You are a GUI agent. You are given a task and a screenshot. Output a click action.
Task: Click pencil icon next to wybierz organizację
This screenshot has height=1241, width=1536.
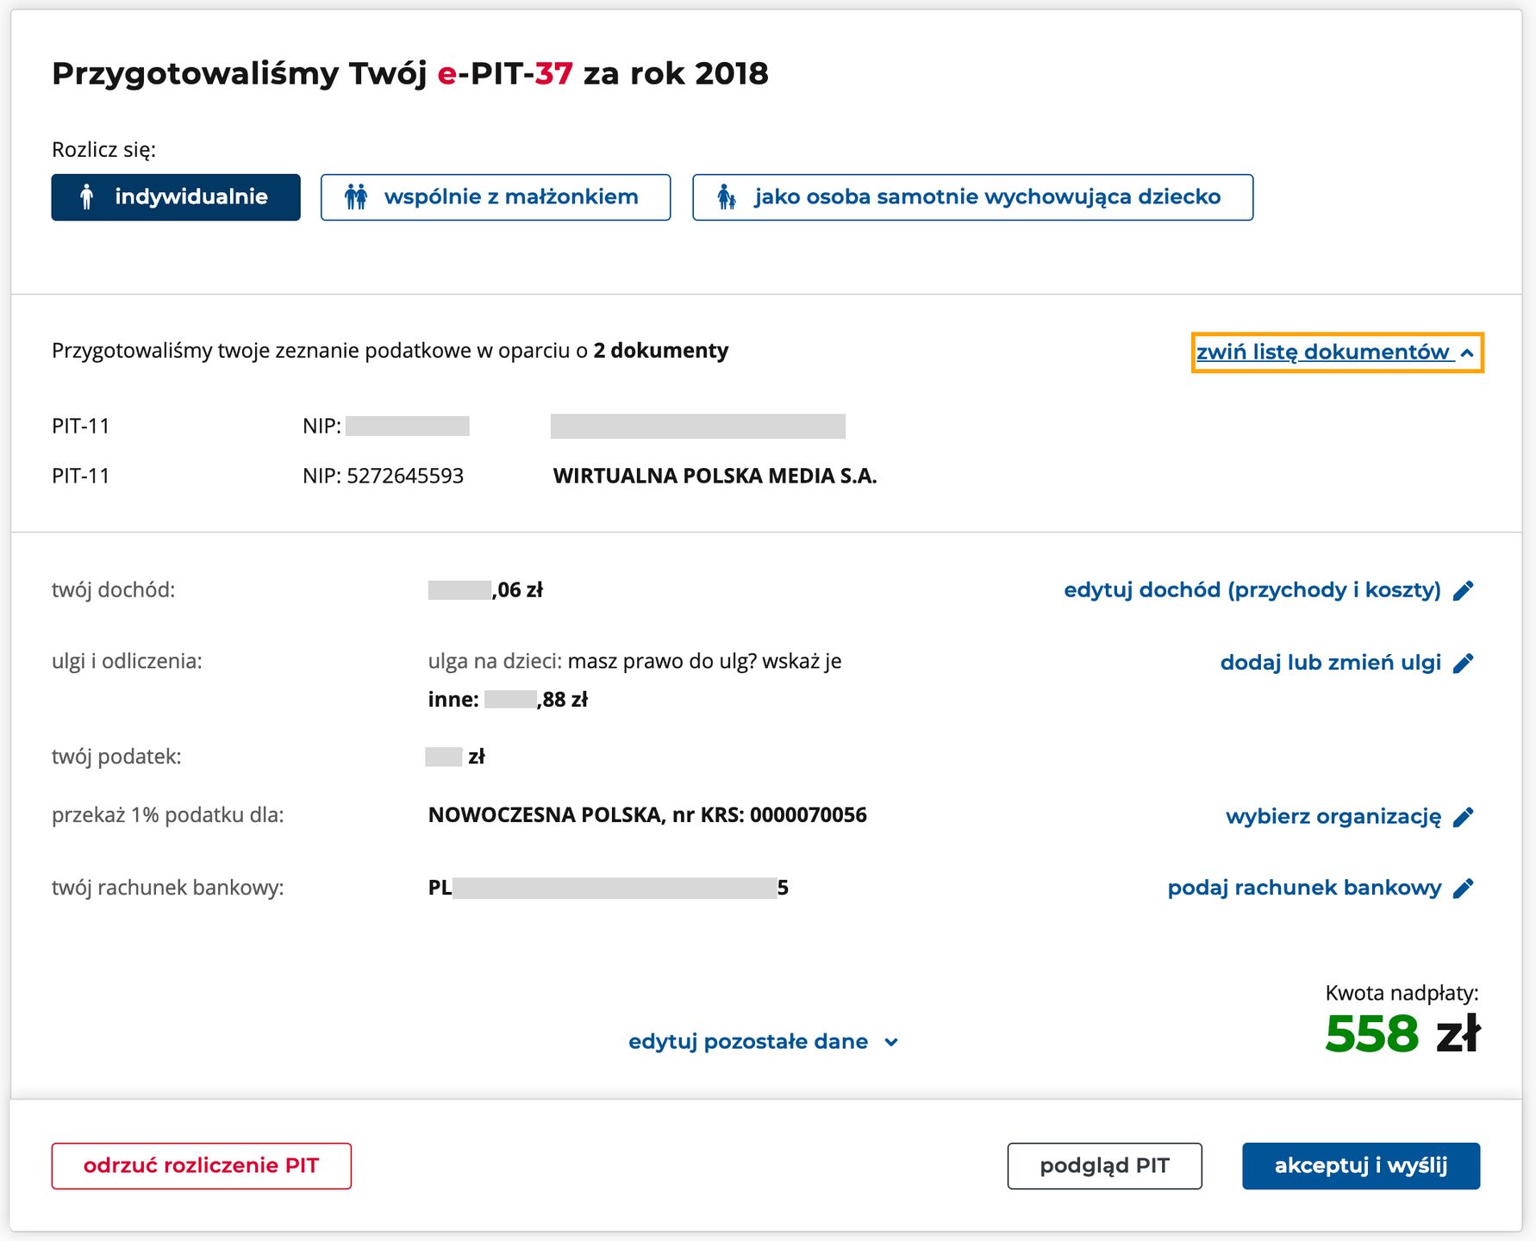click(x=1463, y=817)
